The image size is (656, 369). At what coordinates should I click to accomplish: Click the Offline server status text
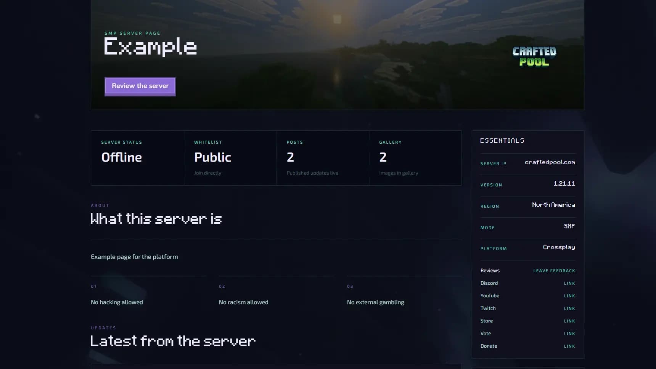click(x=122, y=157)
